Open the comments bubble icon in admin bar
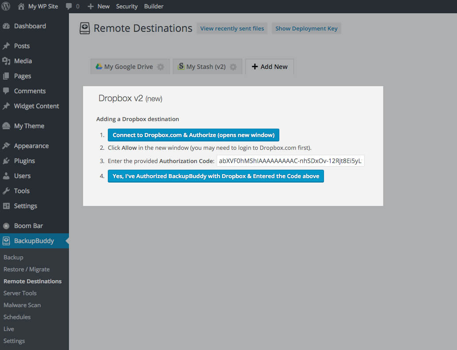Image resolution: width=457 pixels, height=350 pixels. [x=69, y=6]
